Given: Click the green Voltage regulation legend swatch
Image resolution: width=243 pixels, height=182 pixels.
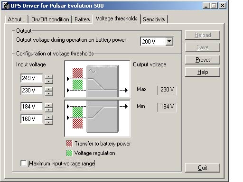Looking at the screenshot, I should [69, 153].
